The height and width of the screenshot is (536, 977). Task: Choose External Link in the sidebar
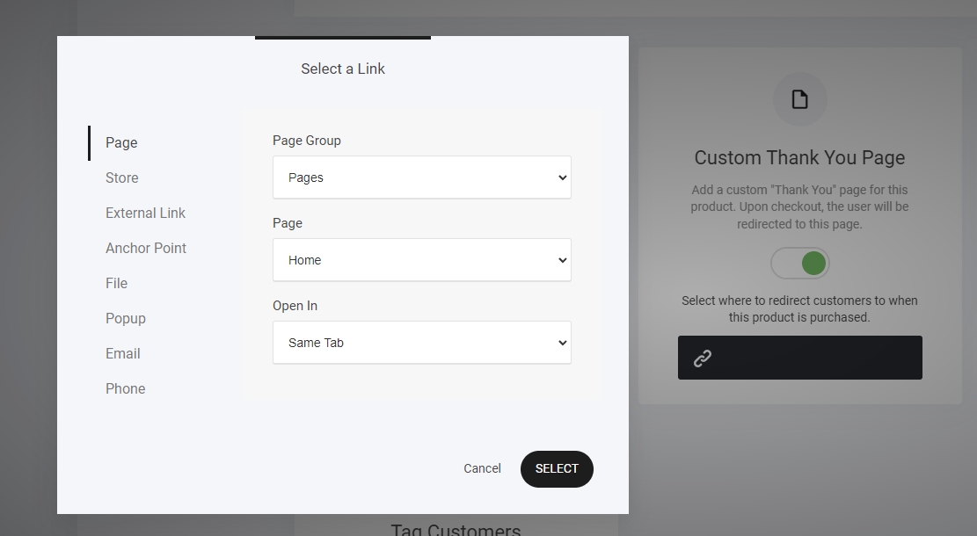point(145,213)
